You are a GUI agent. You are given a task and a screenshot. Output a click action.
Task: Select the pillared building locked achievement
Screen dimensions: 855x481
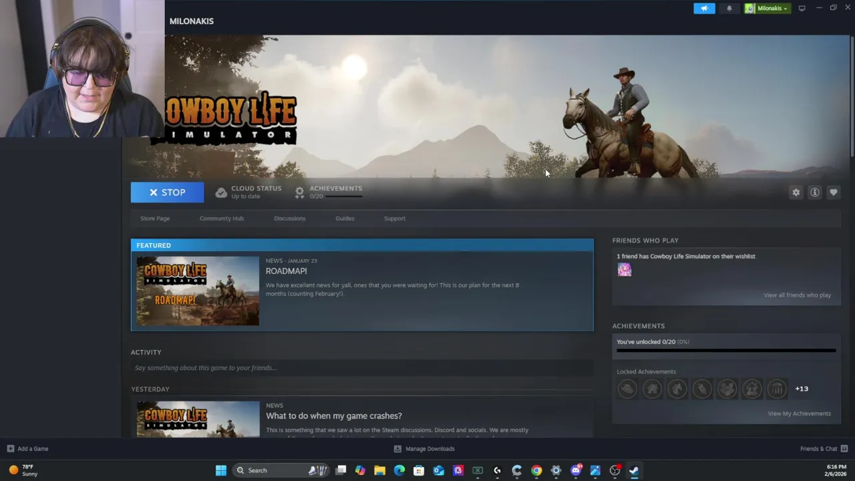pos(777,389)
